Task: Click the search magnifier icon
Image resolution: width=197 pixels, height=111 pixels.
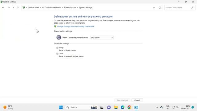Action: coord(192,8)
